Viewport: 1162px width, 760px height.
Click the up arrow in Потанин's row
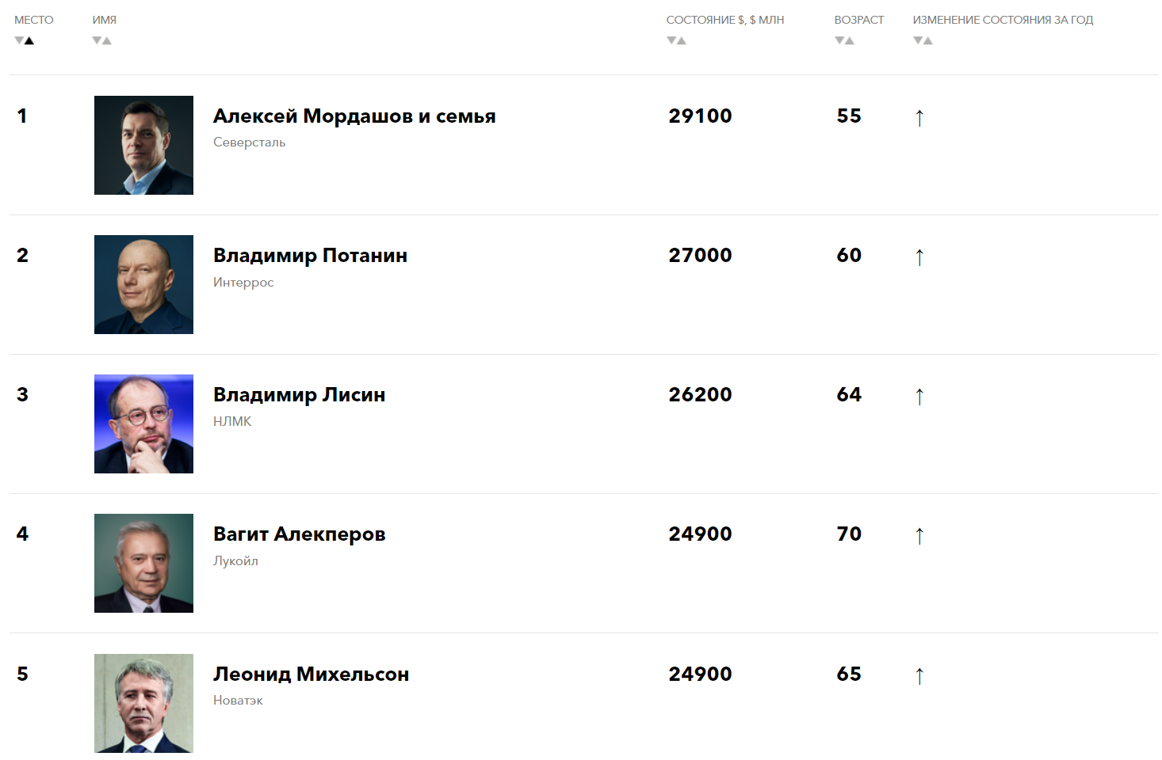pyautogui.click(x=919, y=257)
